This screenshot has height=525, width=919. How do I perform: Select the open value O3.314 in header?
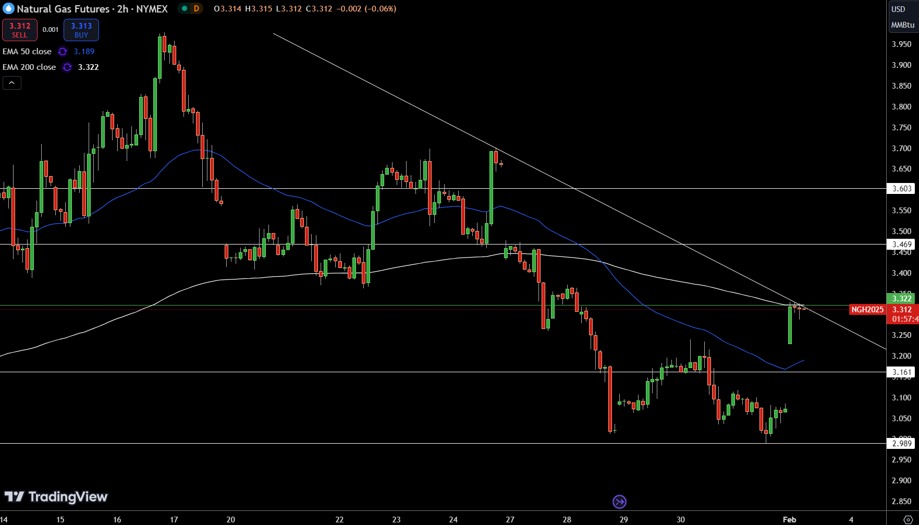point(227,9)
